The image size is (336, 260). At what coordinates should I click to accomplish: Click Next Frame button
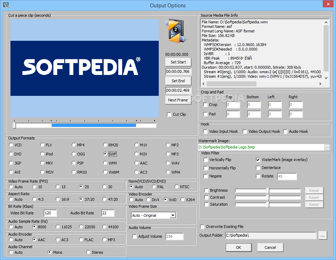pos(178,100)
